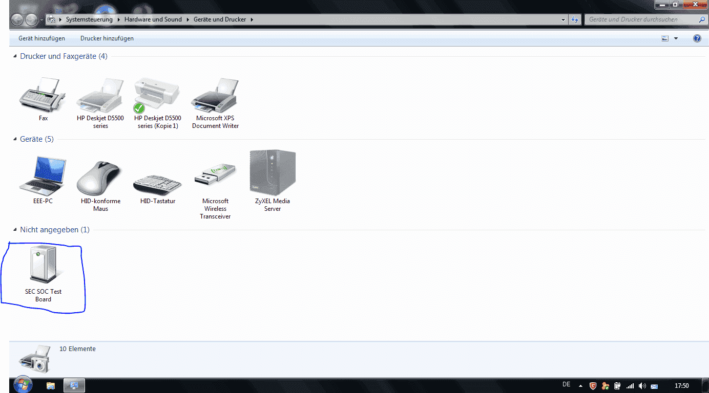
Task: Click the Show desktop strip
Action: click(x=705, y=386)
